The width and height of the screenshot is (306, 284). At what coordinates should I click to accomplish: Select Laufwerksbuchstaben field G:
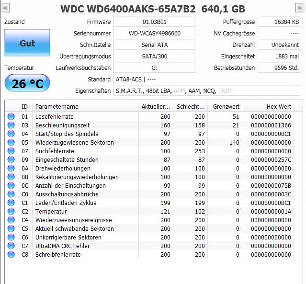point(155,68)
